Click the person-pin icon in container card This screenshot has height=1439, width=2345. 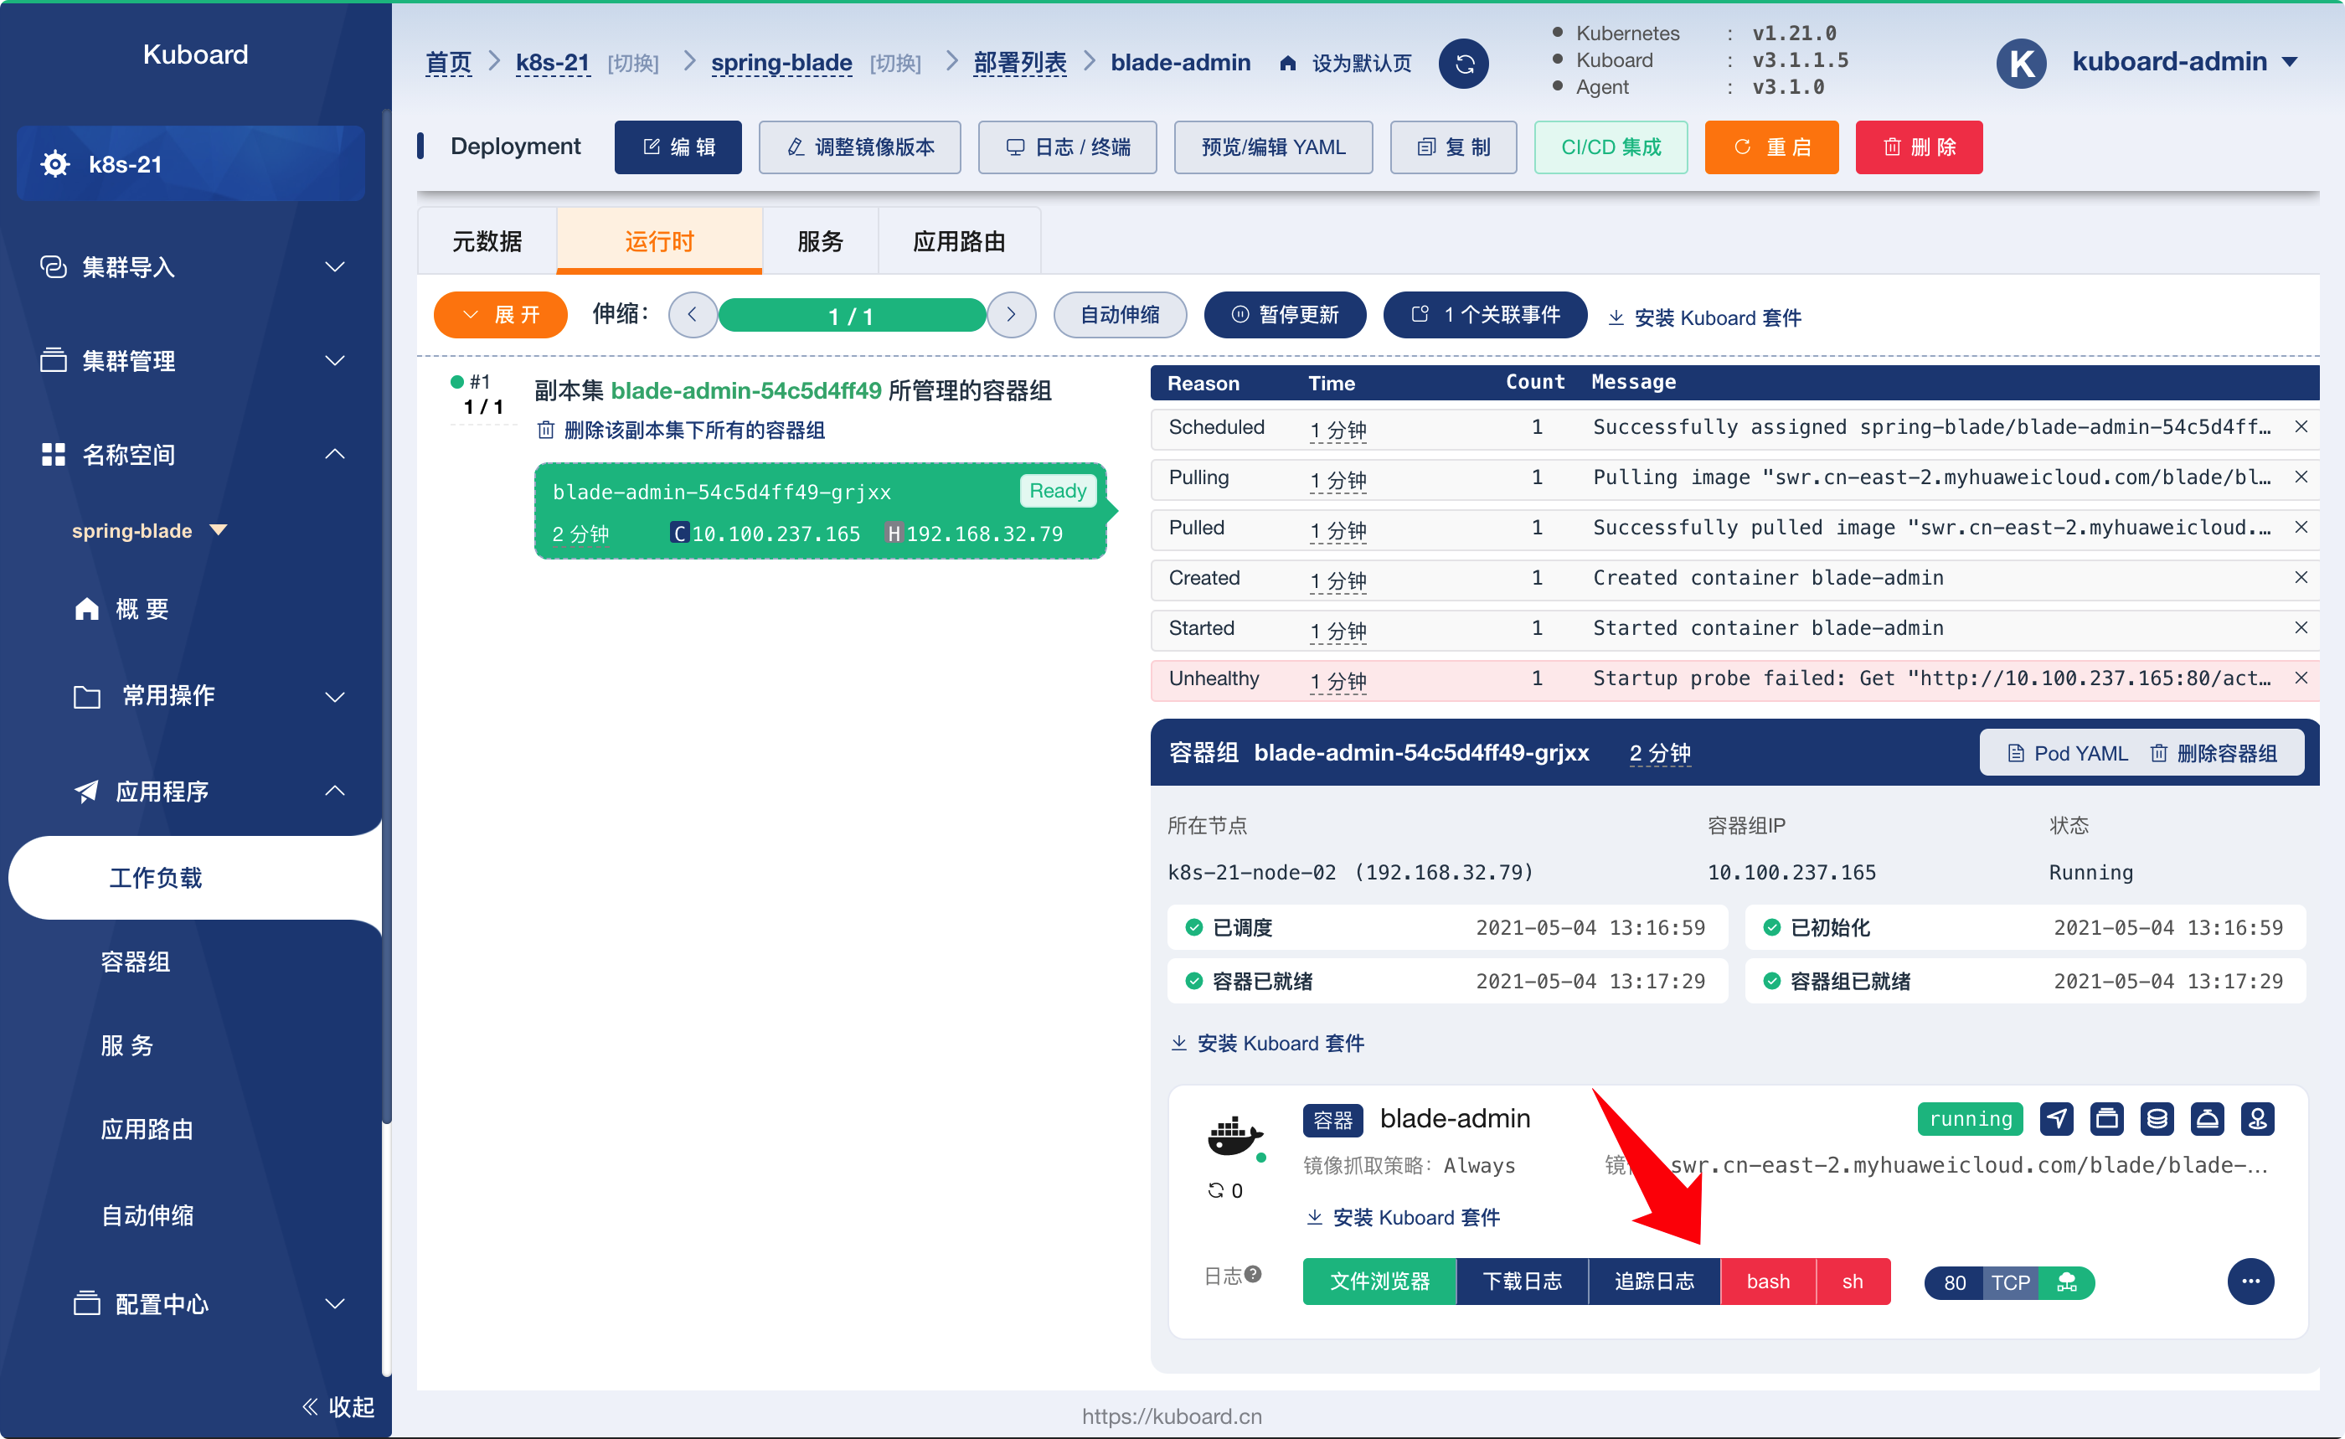point(2257,1119)
